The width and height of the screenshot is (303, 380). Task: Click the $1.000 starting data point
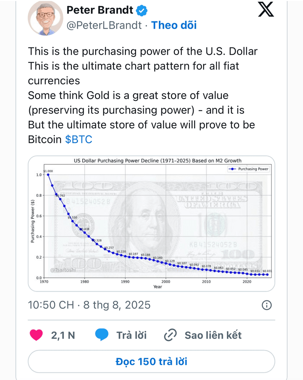pyautogui.click(x=48, y=175)
